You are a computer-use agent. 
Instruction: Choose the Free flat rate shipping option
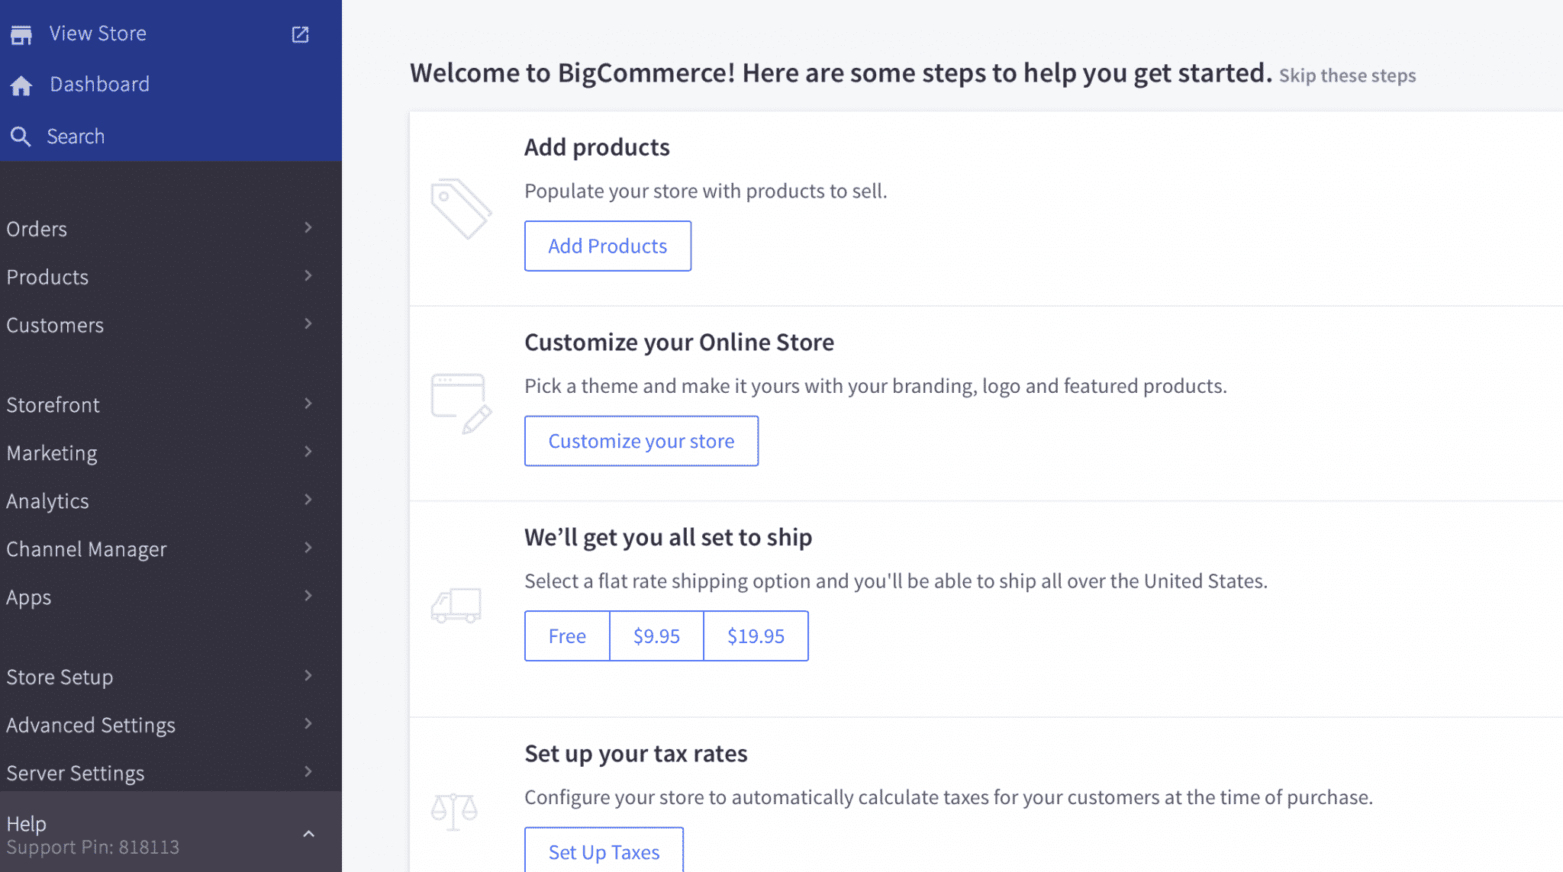point(567,635)
